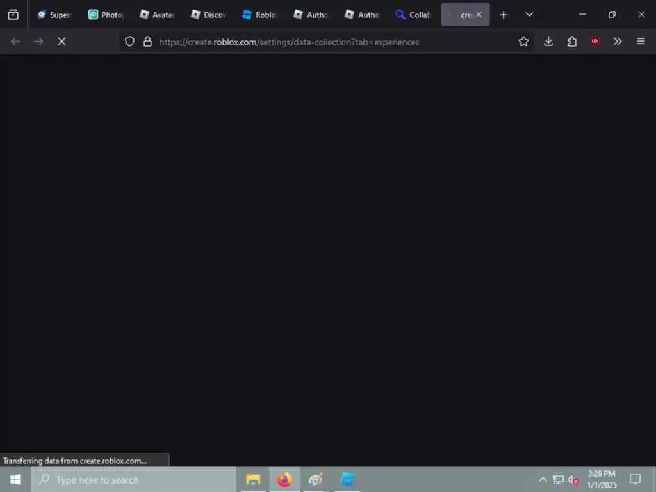The height and width of the screenshot is (492, 656).
Task: Switch to the Roblox tab
Action: click(260, 15)
